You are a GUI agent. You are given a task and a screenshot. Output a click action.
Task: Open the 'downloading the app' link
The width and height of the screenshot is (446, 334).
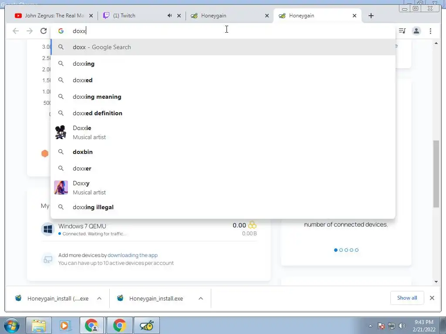(x=132, y=255)
